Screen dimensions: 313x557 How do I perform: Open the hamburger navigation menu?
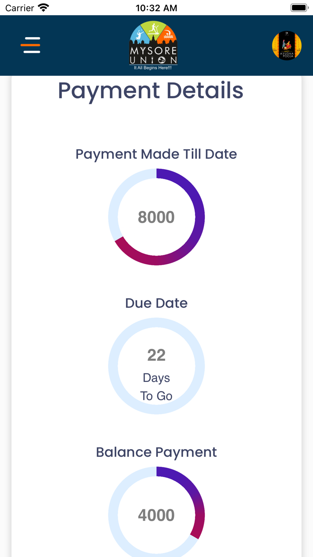click(x=30, y=45)
